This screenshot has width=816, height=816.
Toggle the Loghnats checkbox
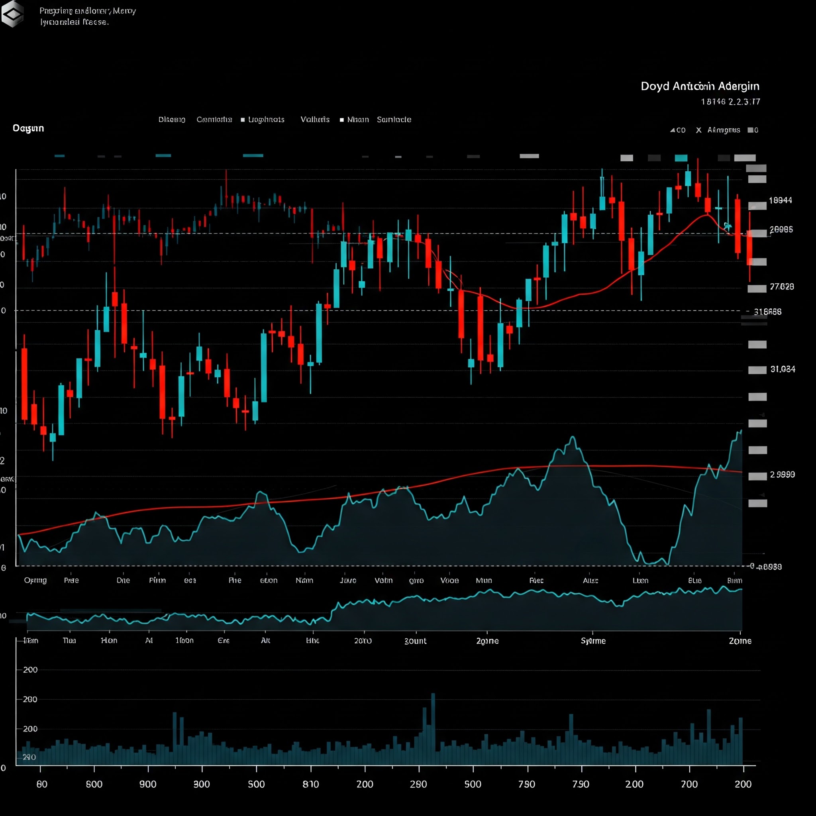coord(243,120)
